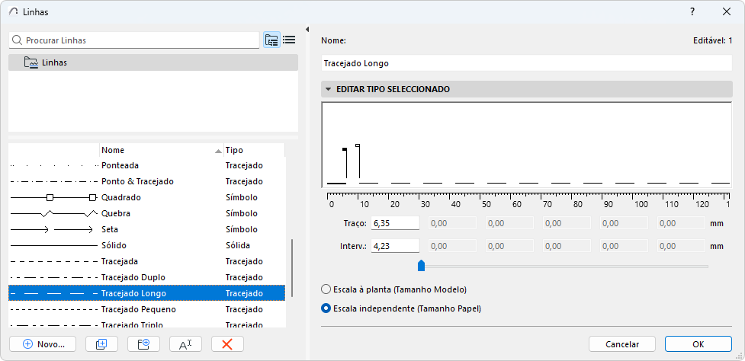Screen dimensions: 745x361
Task: Click the Traço field showing 6,35
Action: coord(395,223)
